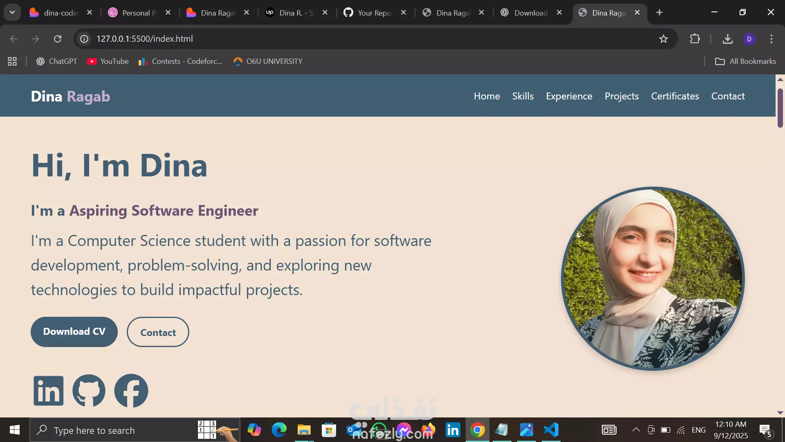This screenshot has width=785, height=442.
Task: Bookmark this page with star icon
Action: (x=664, y=39)
